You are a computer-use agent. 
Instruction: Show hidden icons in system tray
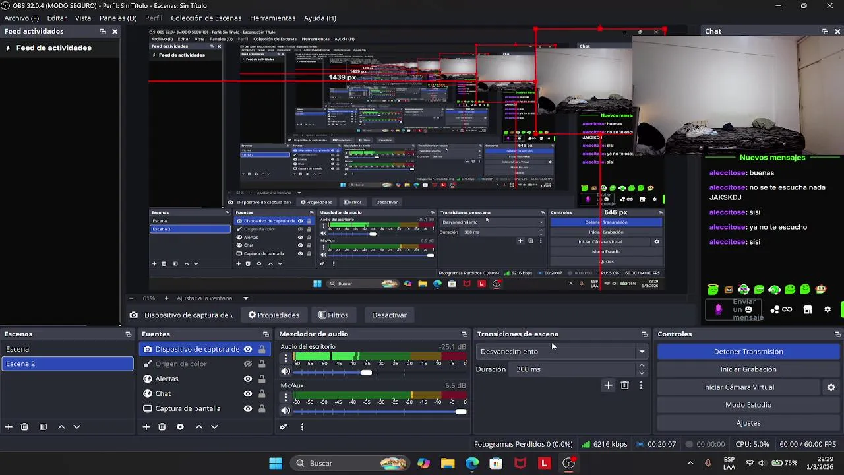[x=690, y=463]
